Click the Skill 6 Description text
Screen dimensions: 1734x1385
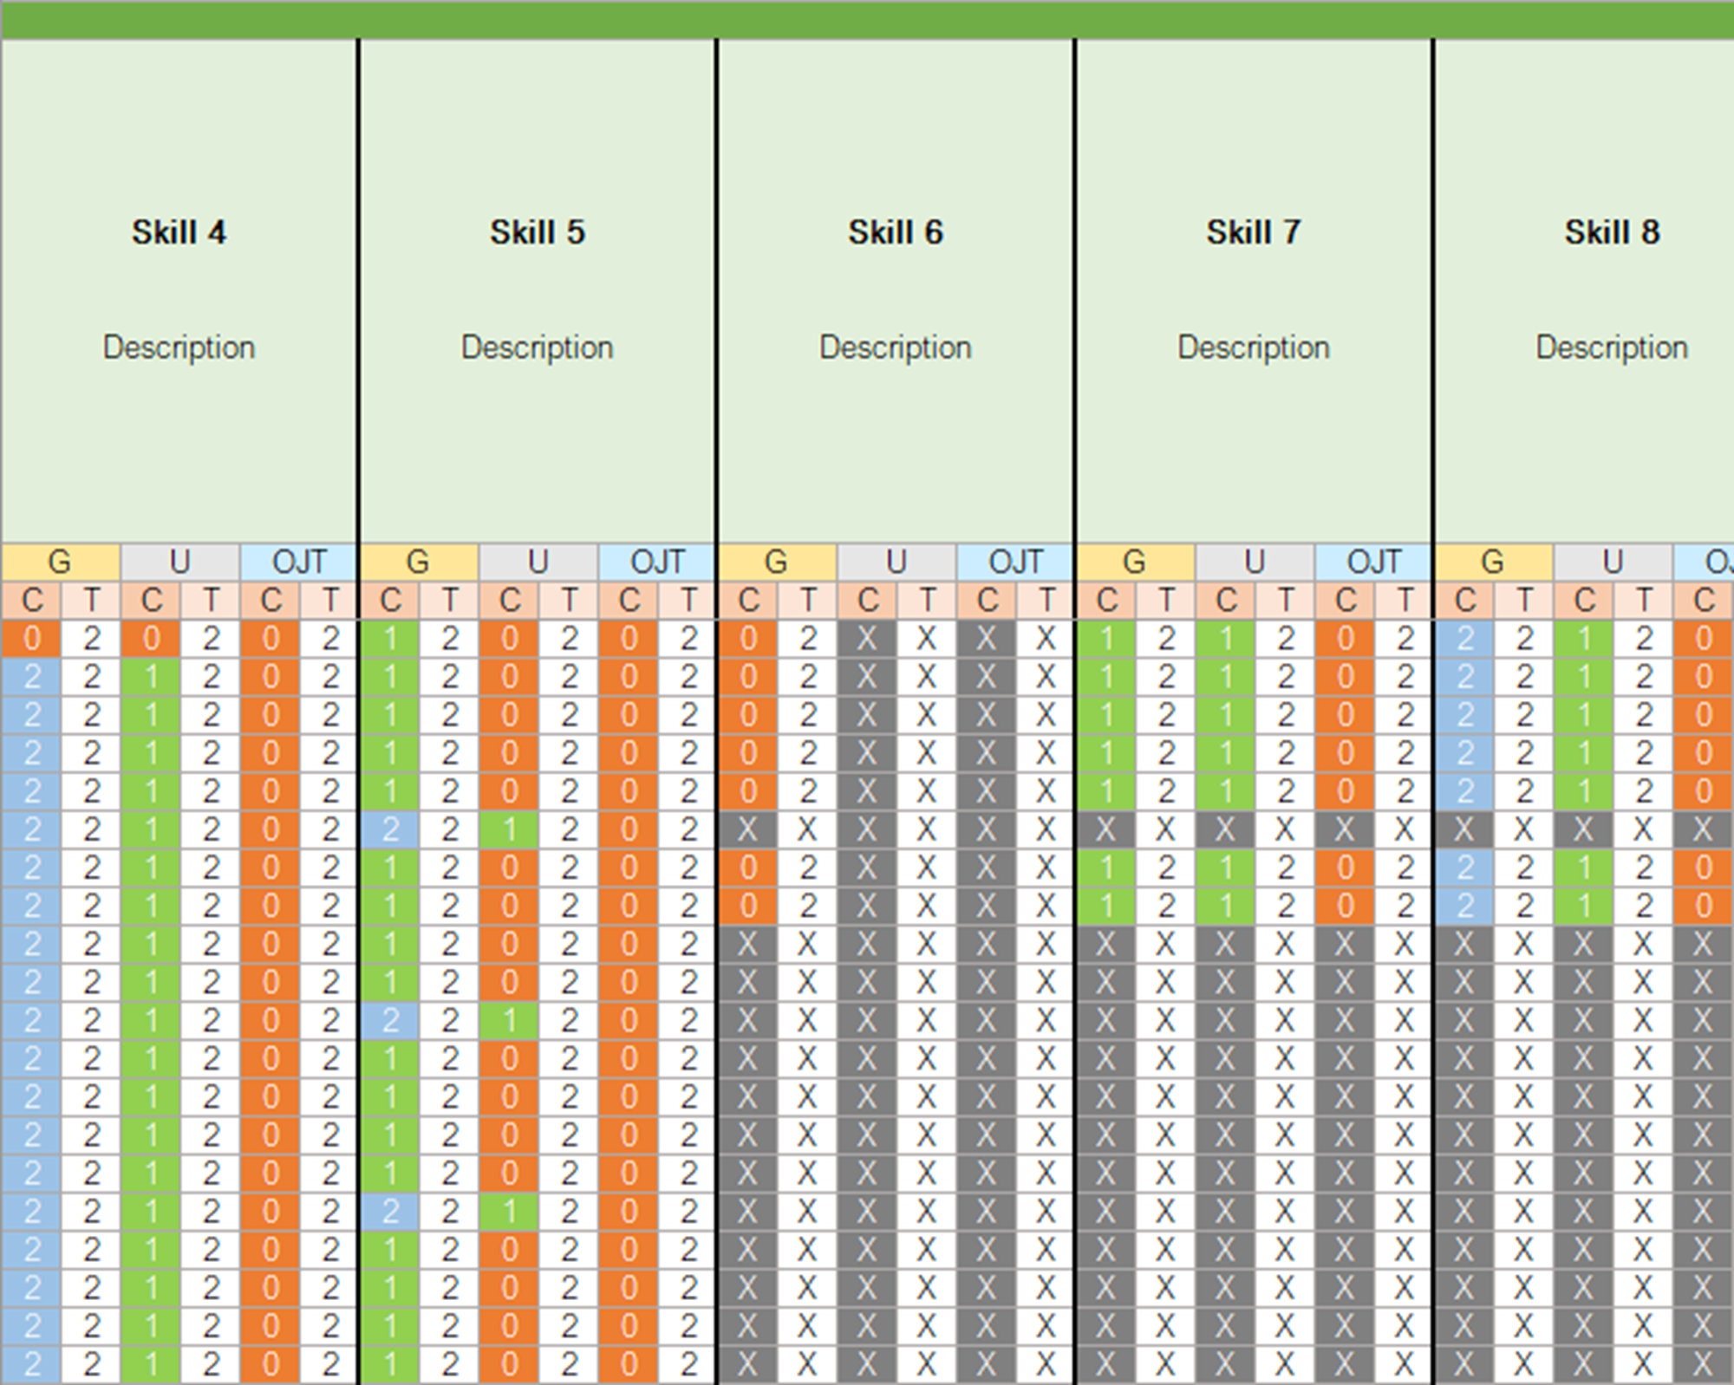point(896,348)
